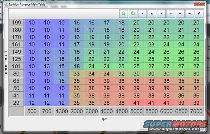Select the 5500 rpm column header
This screenshot has height=134, width=210.
pyautogui.click(x=151, y=111)
